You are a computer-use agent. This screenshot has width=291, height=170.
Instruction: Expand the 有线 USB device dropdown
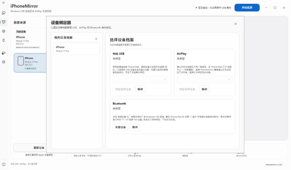tap(140, 79)
